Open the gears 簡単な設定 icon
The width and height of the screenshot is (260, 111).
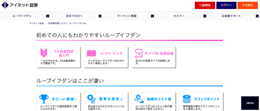91,99
